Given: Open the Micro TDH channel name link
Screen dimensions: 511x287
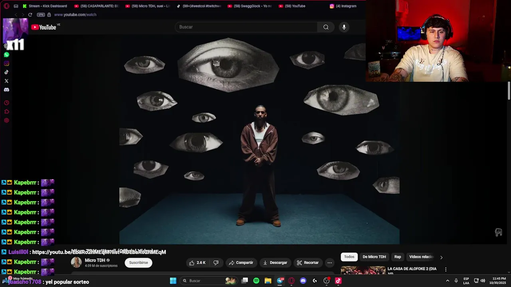Looking at the screenshot, I should coord(95,260).
